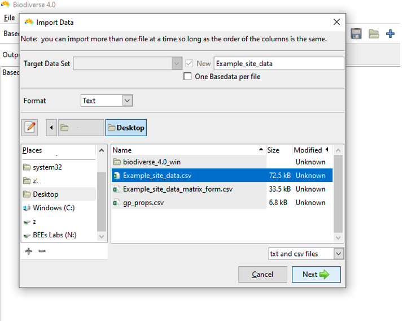The width and height of the screenshot is (403, 321).
Task: Sort file list by Size column
Action: [279, 150]
